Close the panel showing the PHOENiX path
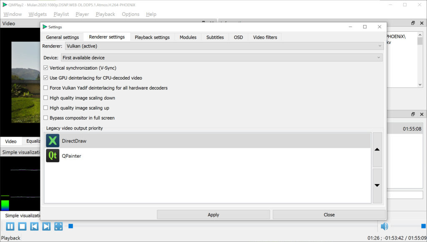427x242 pixels. [422, 23]
